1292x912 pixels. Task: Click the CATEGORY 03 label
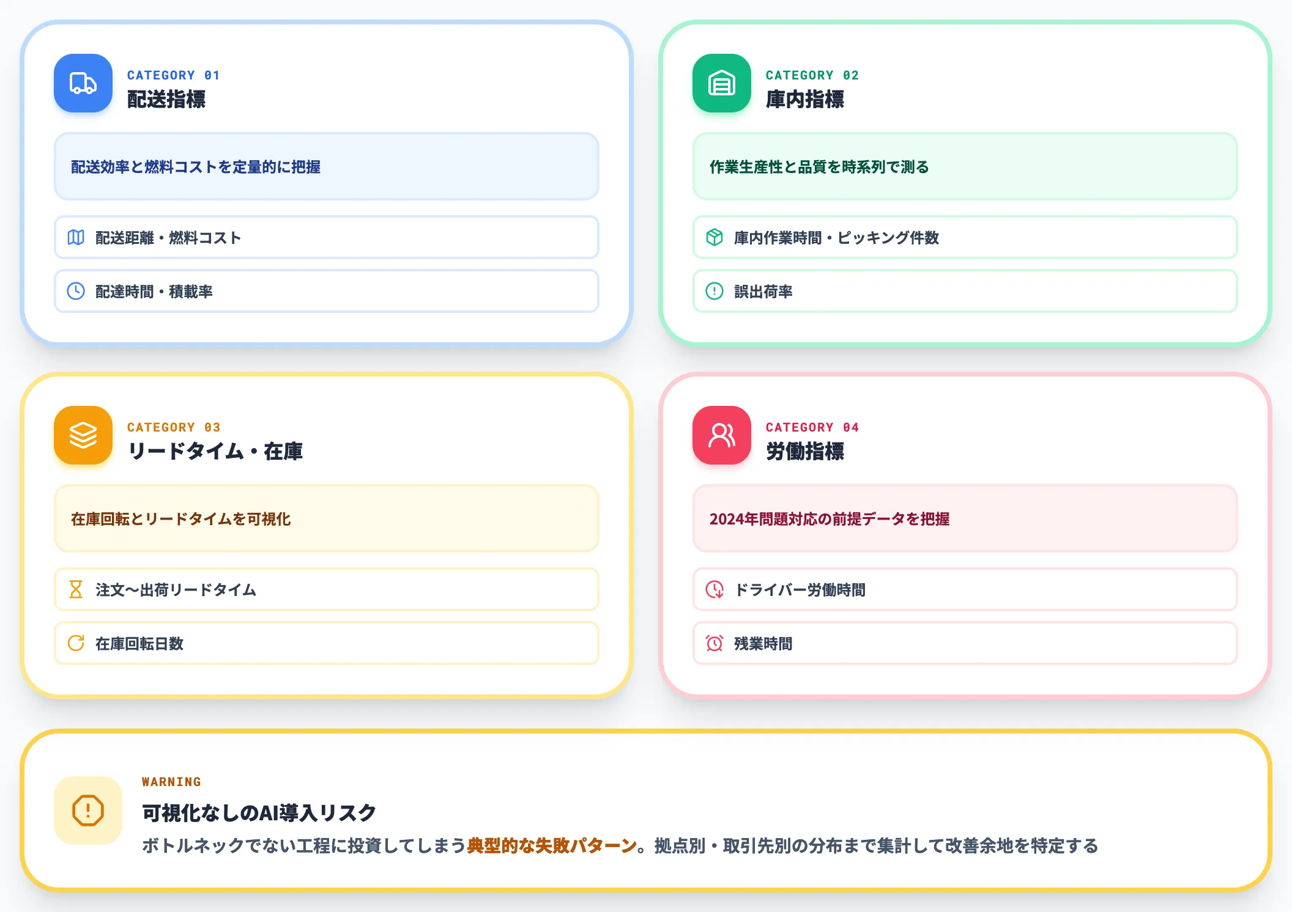pos(174,427)
